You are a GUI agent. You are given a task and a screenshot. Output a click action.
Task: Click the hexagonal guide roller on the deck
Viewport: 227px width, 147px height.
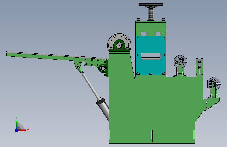pyautogui.click(x=180, y=62)
